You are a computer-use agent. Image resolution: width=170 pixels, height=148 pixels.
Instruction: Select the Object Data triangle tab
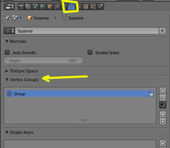71,6
